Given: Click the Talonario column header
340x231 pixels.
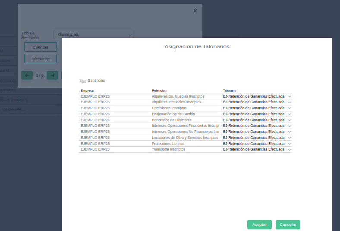Looking at the screenshot, I should coord(230,90).
